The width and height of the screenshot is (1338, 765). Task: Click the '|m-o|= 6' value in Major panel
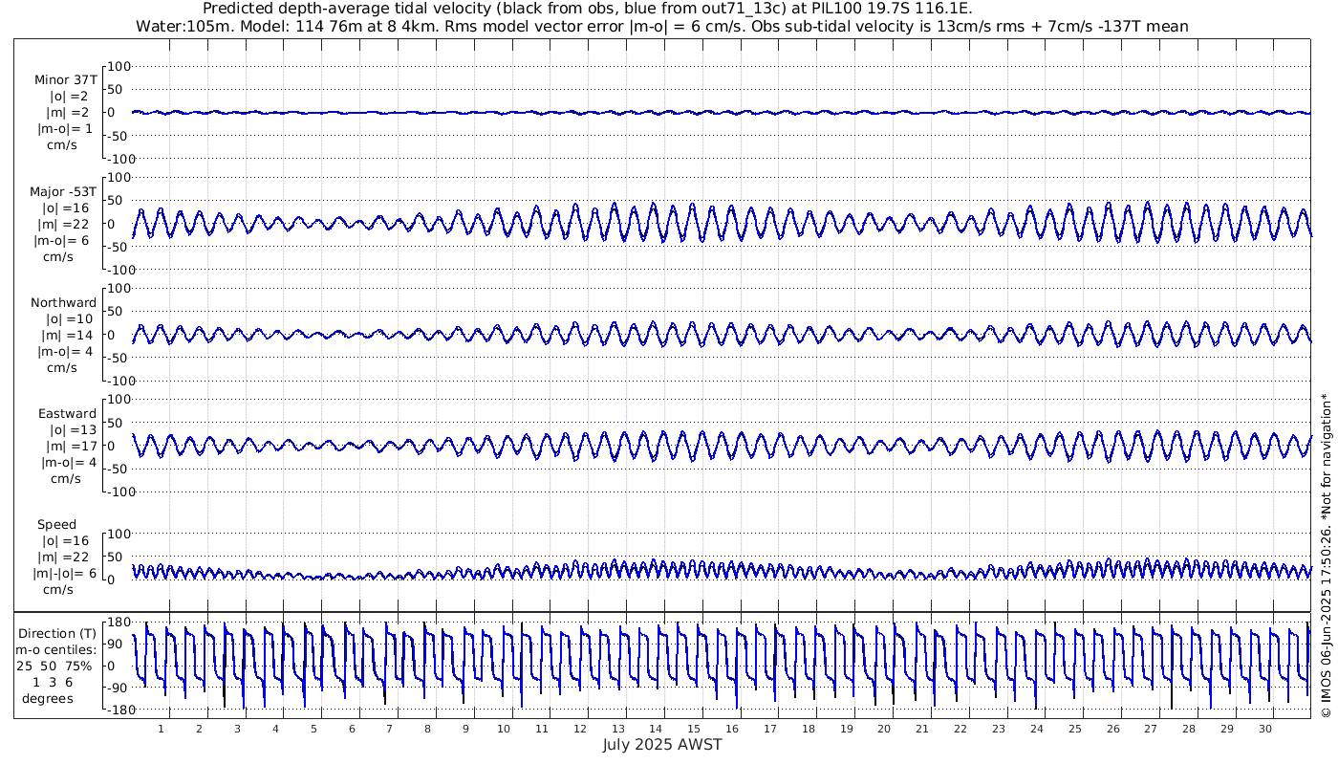[x=63, y=240]
